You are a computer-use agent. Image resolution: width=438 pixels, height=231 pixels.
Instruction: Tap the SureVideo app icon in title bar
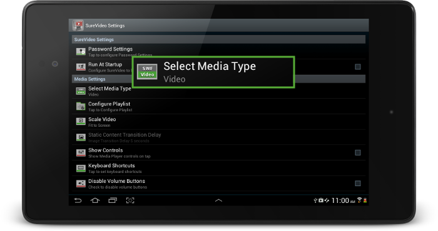coord(78,26)
